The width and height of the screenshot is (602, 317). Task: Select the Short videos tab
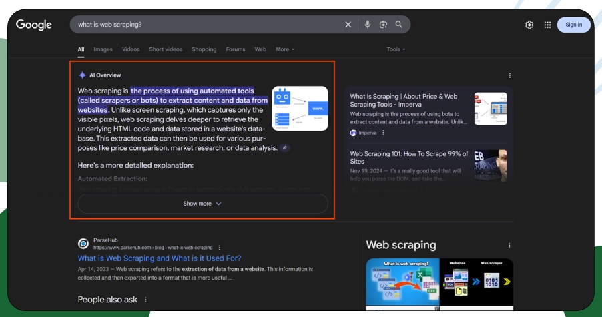pos(166,49)
